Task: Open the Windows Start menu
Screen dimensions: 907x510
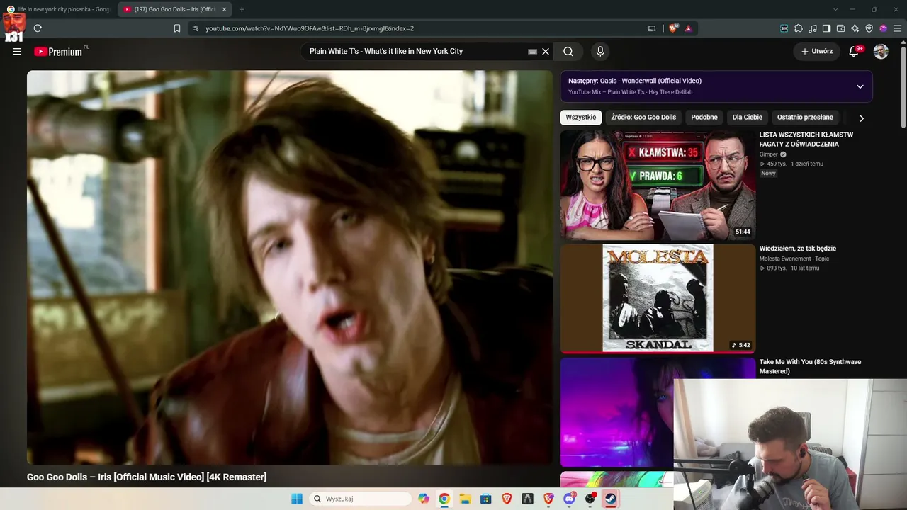Action: point(297,499)
